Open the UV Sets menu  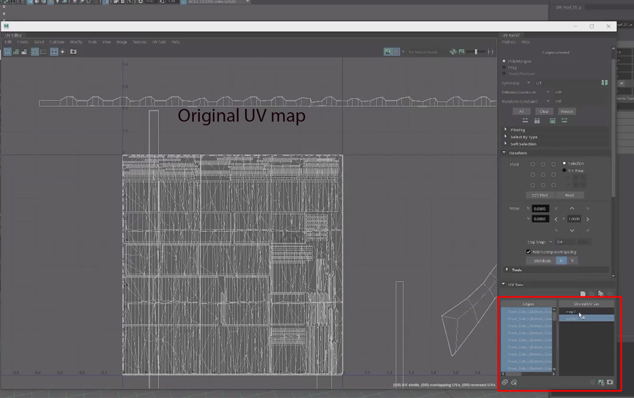point(159,42)
